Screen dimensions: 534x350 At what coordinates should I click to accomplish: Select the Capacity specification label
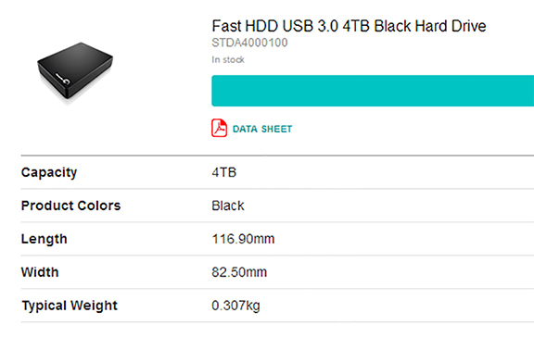click(x=49, y=172)
